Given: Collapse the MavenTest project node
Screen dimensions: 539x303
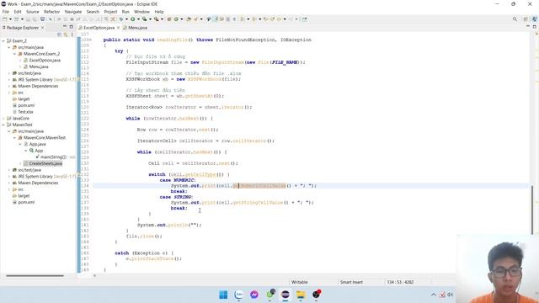Looking at the screenshot, I should [3, 125].
